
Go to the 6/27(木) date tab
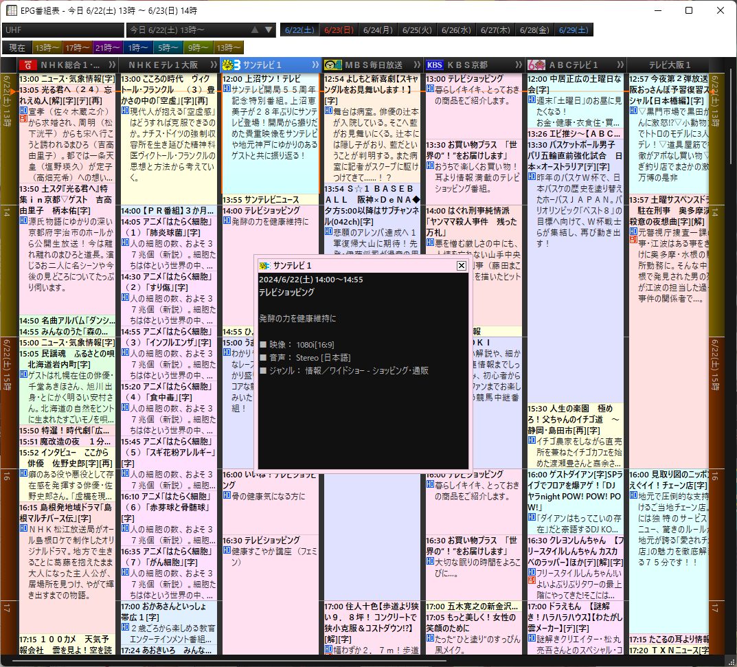[x=495, y=30]
